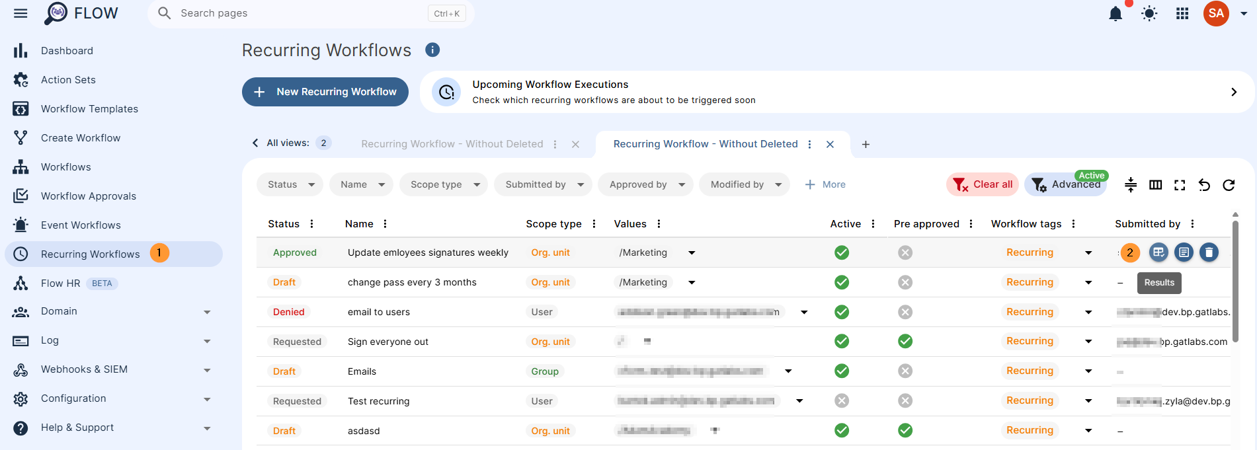Click the undo/reset view icon
1257x450 pixels.
[x=1204, y=185]
